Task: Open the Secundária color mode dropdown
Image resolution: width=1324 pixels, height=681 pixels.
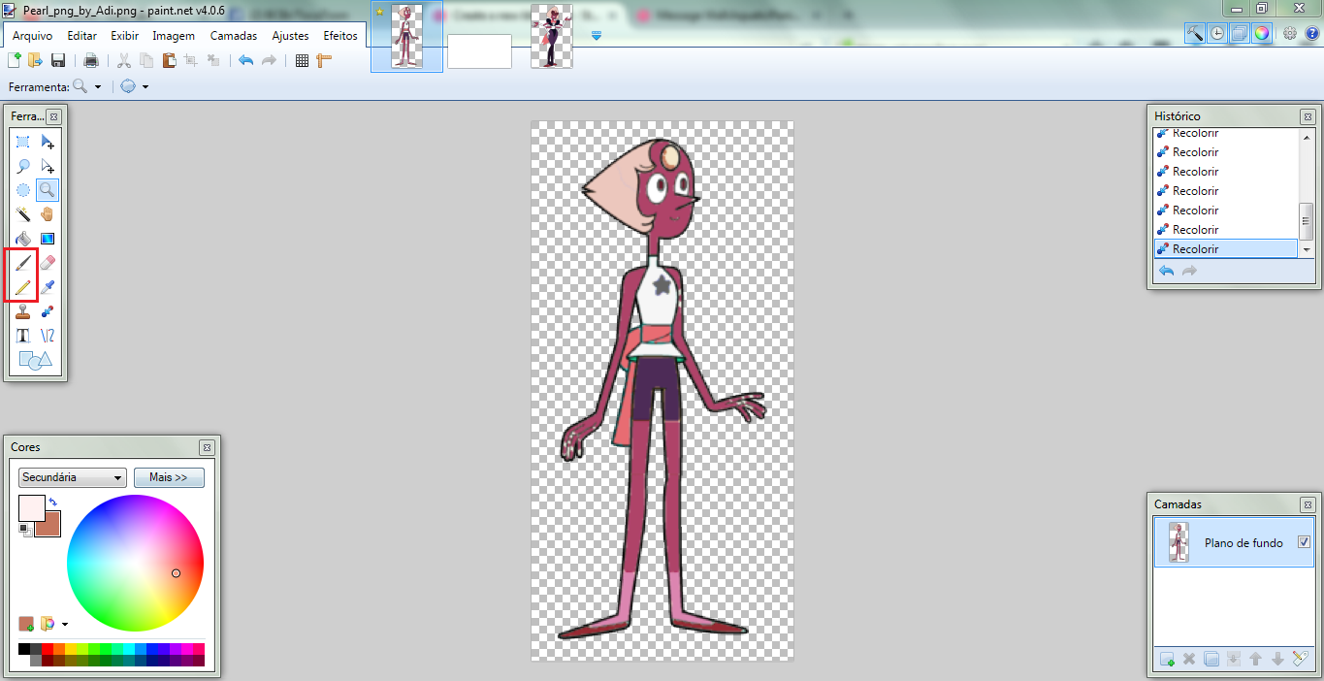Action: (x=73, y=477)
